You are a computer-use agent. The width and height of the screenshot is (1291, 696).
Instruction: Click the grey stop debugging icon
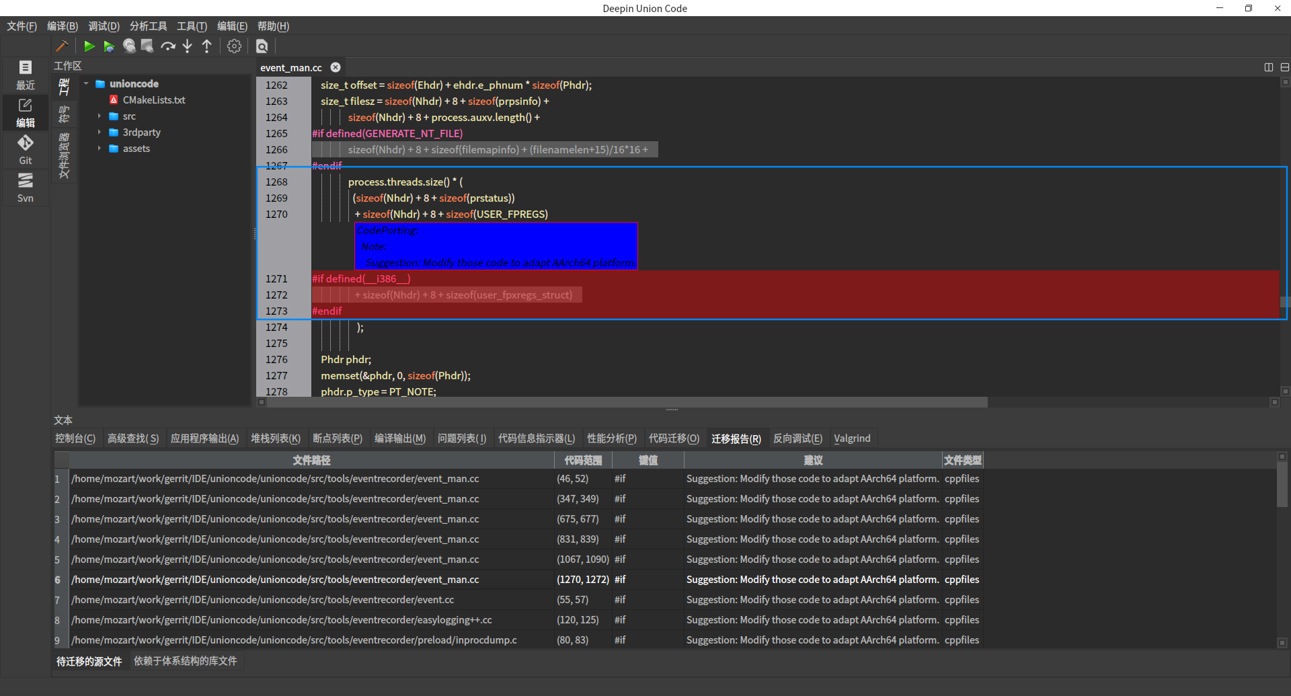click(x=147, y=46)
